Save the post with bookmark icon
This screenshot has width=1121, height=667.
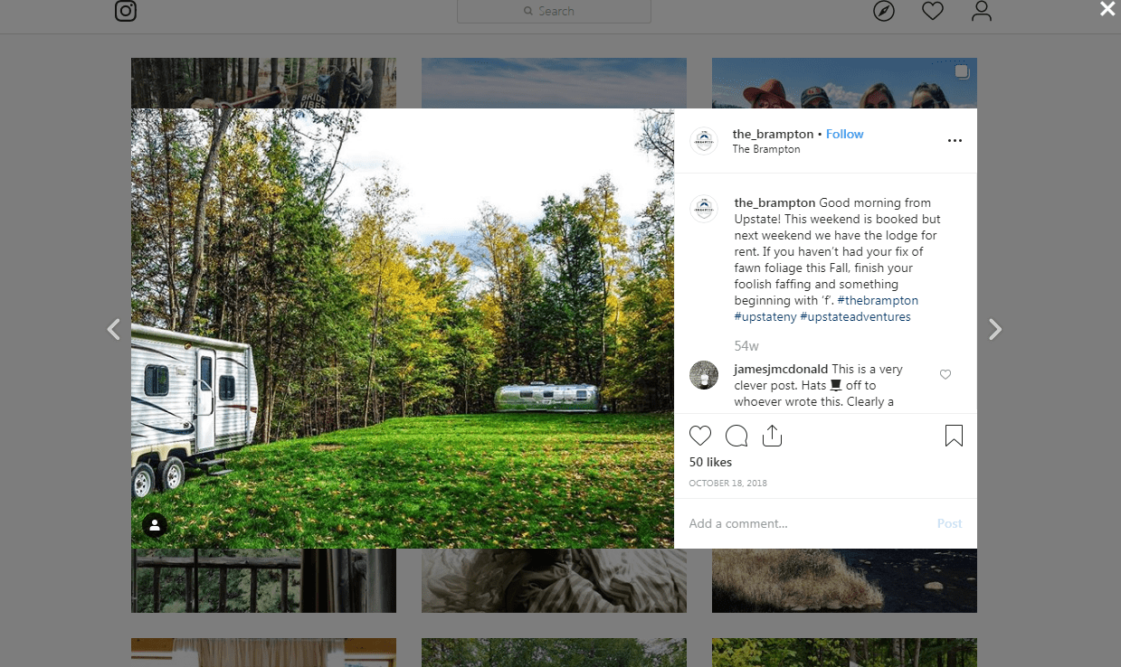point(954,437)
